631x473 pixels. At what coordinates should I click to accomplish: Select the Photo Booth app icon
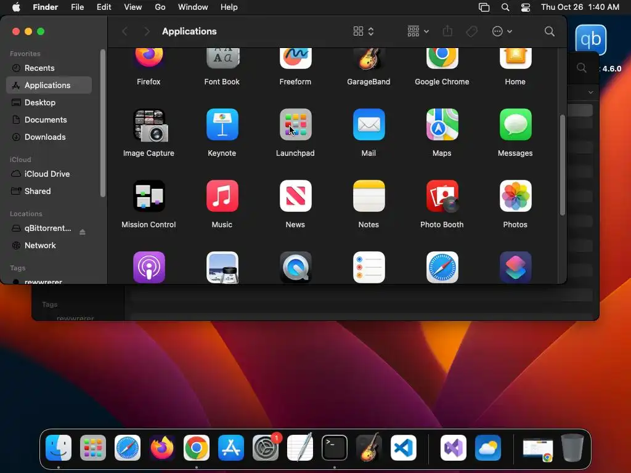pos(442,196)
